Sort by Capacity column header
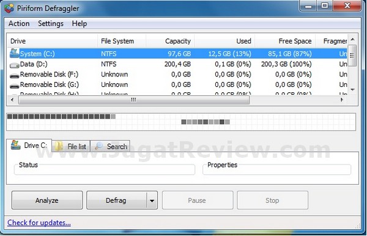Screen dimensions: 367x236 (170, 41)
